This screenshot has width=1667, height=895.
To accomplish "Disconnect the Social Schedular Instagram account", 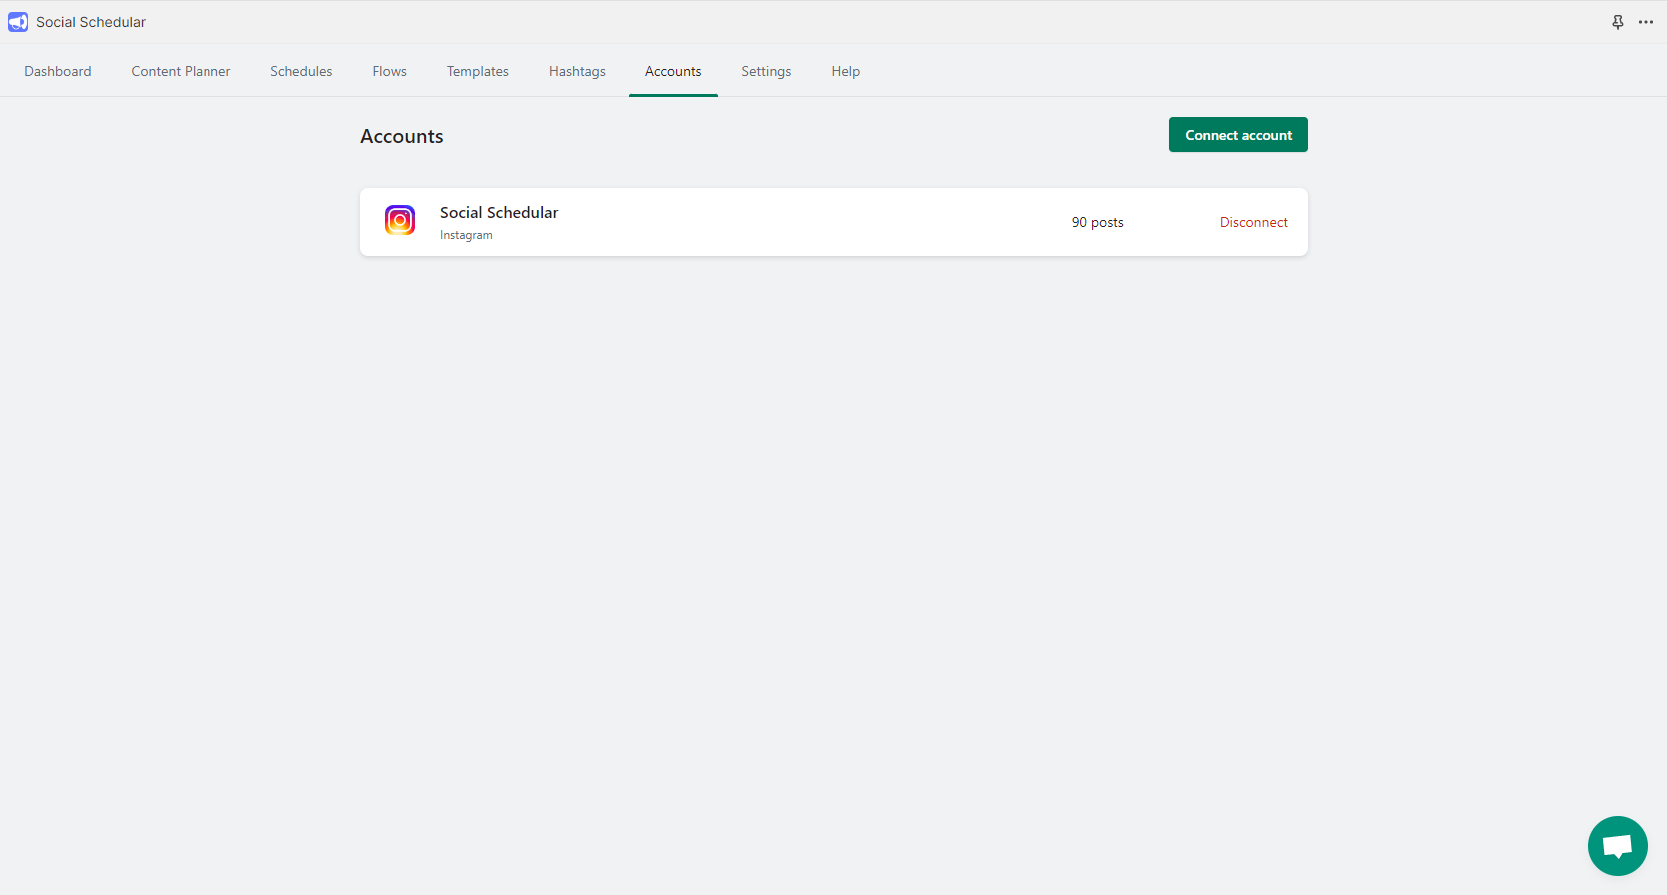I will point(1253,222).
